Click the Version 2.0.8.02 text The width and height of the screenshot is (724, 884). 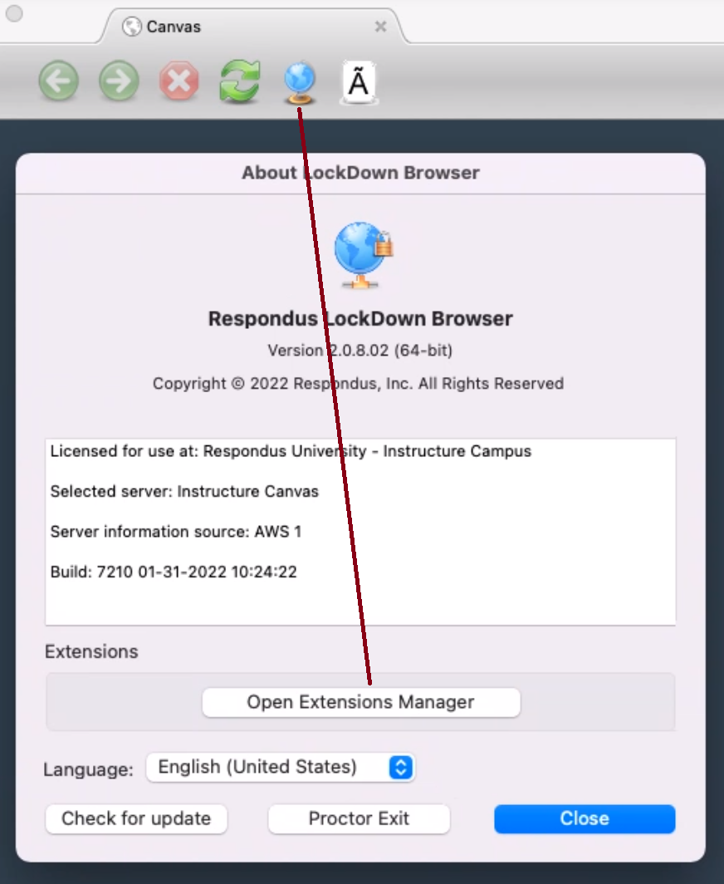[x=360, y=351]
